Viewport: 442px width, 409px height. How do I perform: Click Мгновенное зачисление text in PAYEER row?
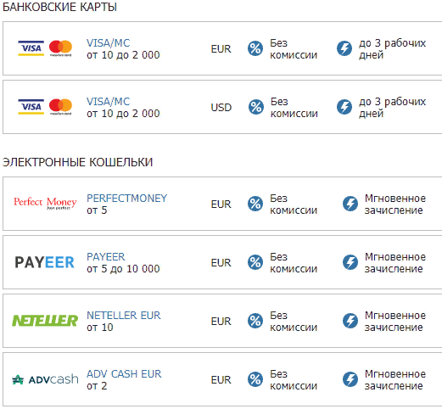395,263
